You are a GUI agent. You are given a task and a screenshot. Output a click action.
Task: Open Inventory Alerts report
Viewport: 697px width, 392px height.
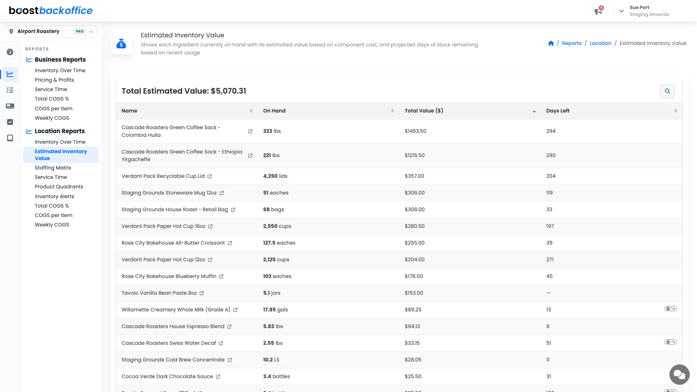point(54,196)
